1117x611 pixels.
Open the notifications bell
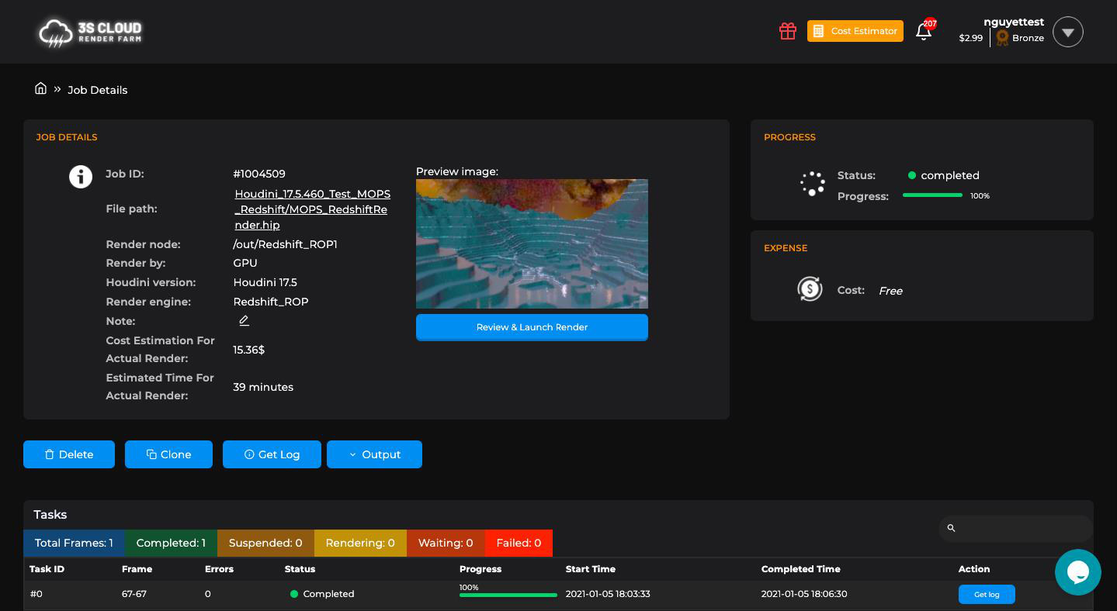[x=924, y=31]
